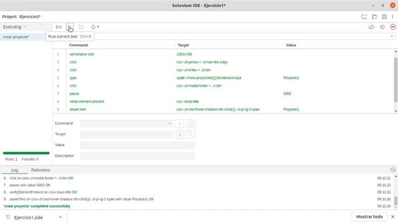This screenshot has height=224, width=398.
Task: Minimize the Selenium IDE window
Action: 373,6
